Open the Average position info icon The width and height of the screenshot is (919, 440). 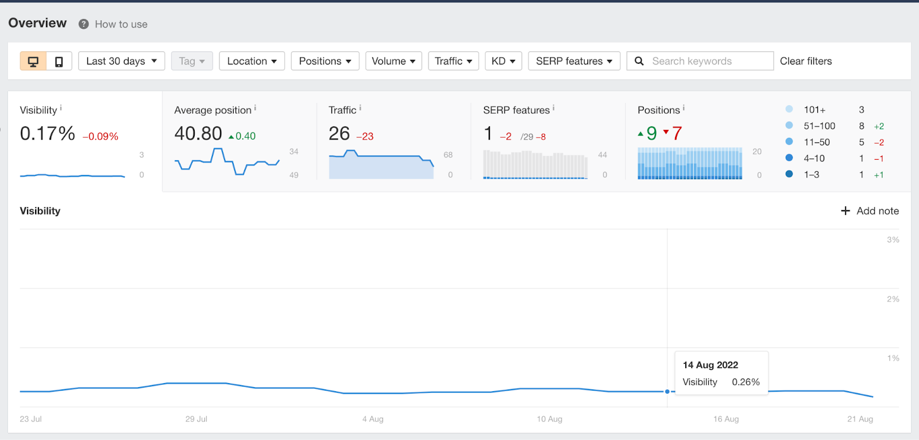[x=255, y=107]
